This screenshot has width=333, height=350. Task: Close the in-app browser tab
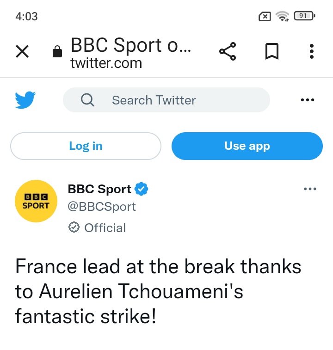22,52
